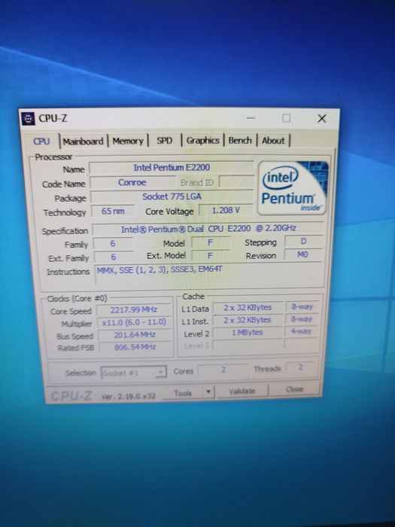Click the Threads count field
This screenshot has width=395, height=527.
[300, 367]
